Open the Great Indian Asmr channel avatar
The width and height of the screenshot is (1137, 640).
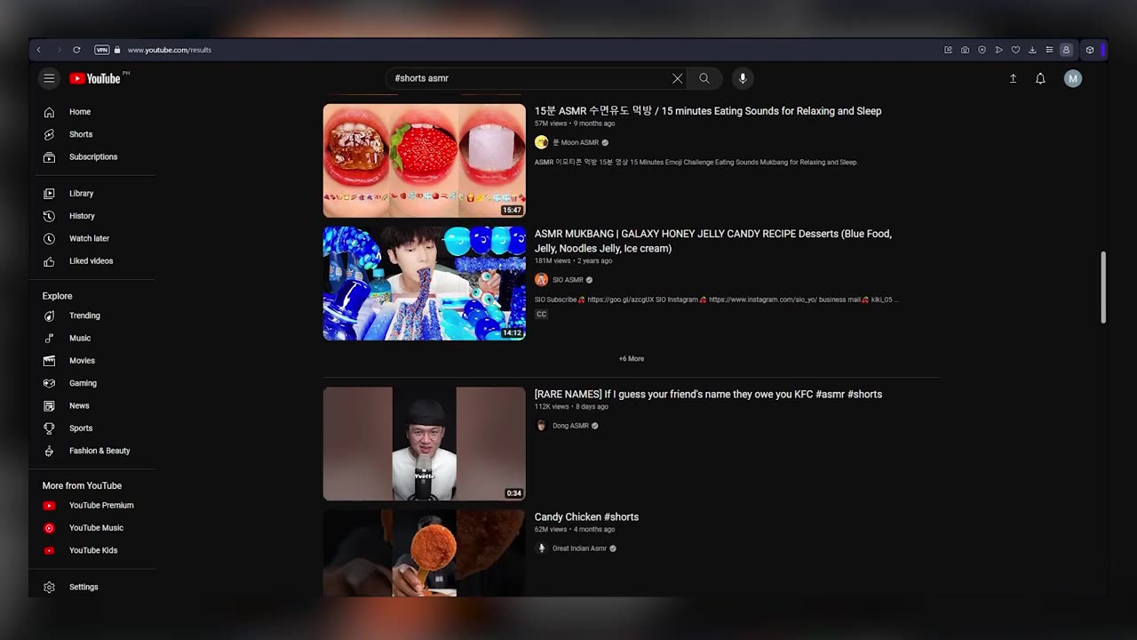pyautogui.click(x=541, y=548)
